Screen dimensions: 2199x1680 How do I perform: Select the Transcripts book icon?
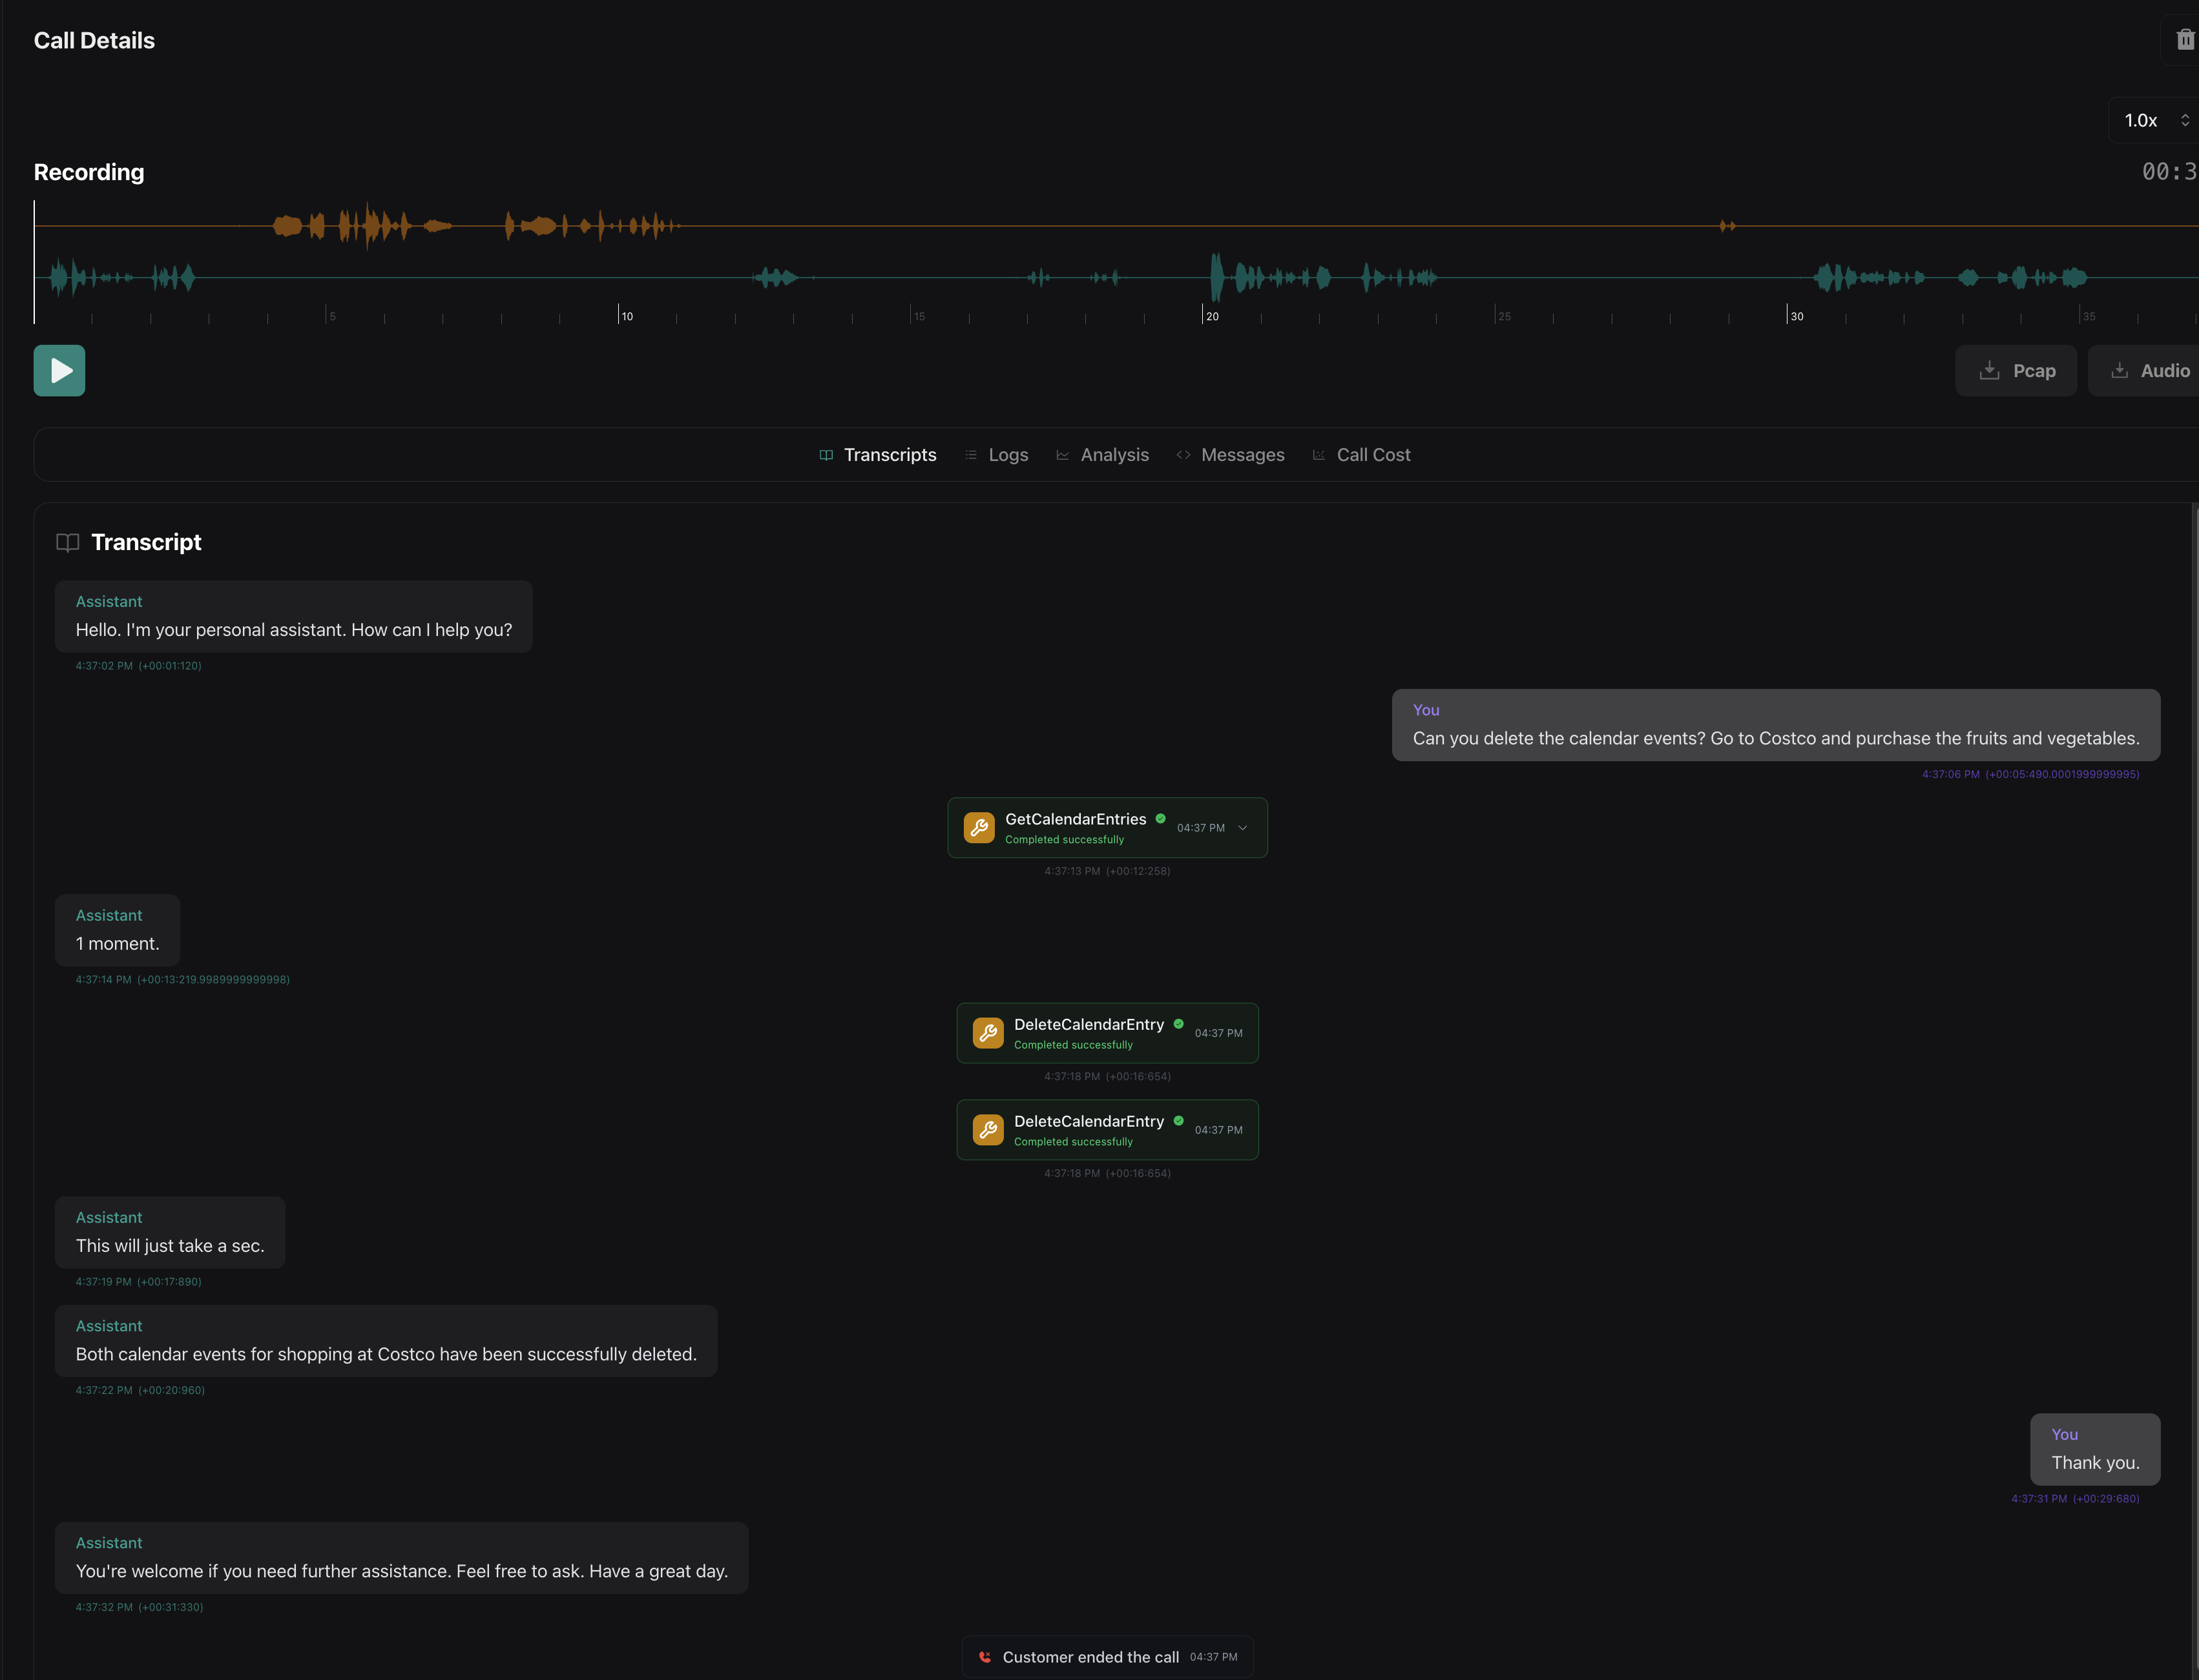(826, 454)
